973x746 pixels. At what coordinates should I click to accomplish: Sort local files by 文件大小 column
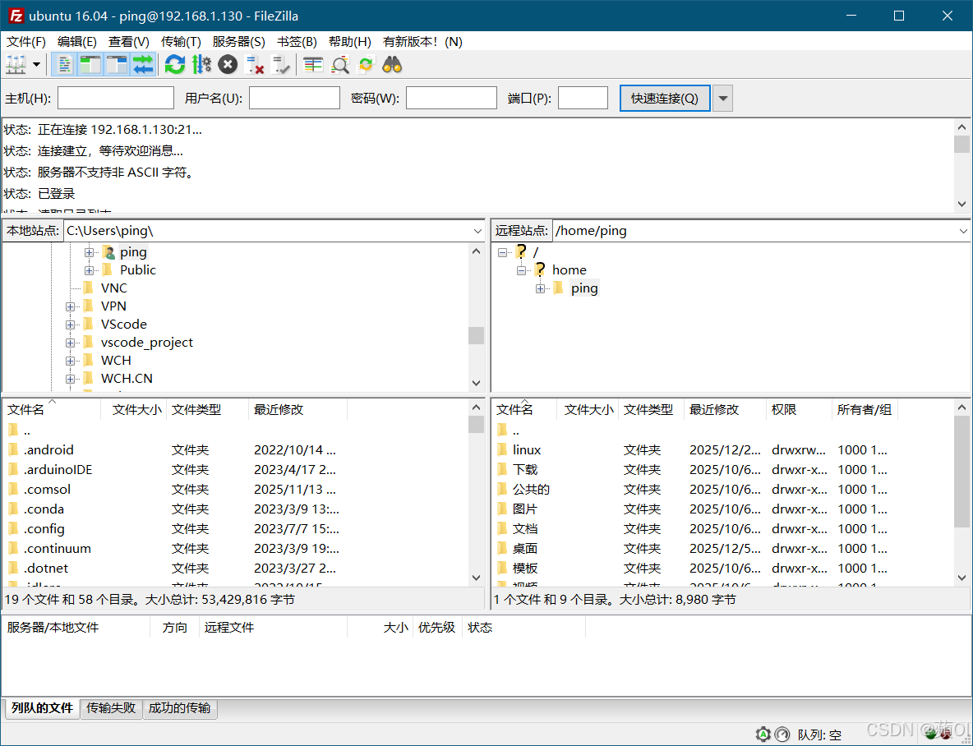click(x=134, y=410)
